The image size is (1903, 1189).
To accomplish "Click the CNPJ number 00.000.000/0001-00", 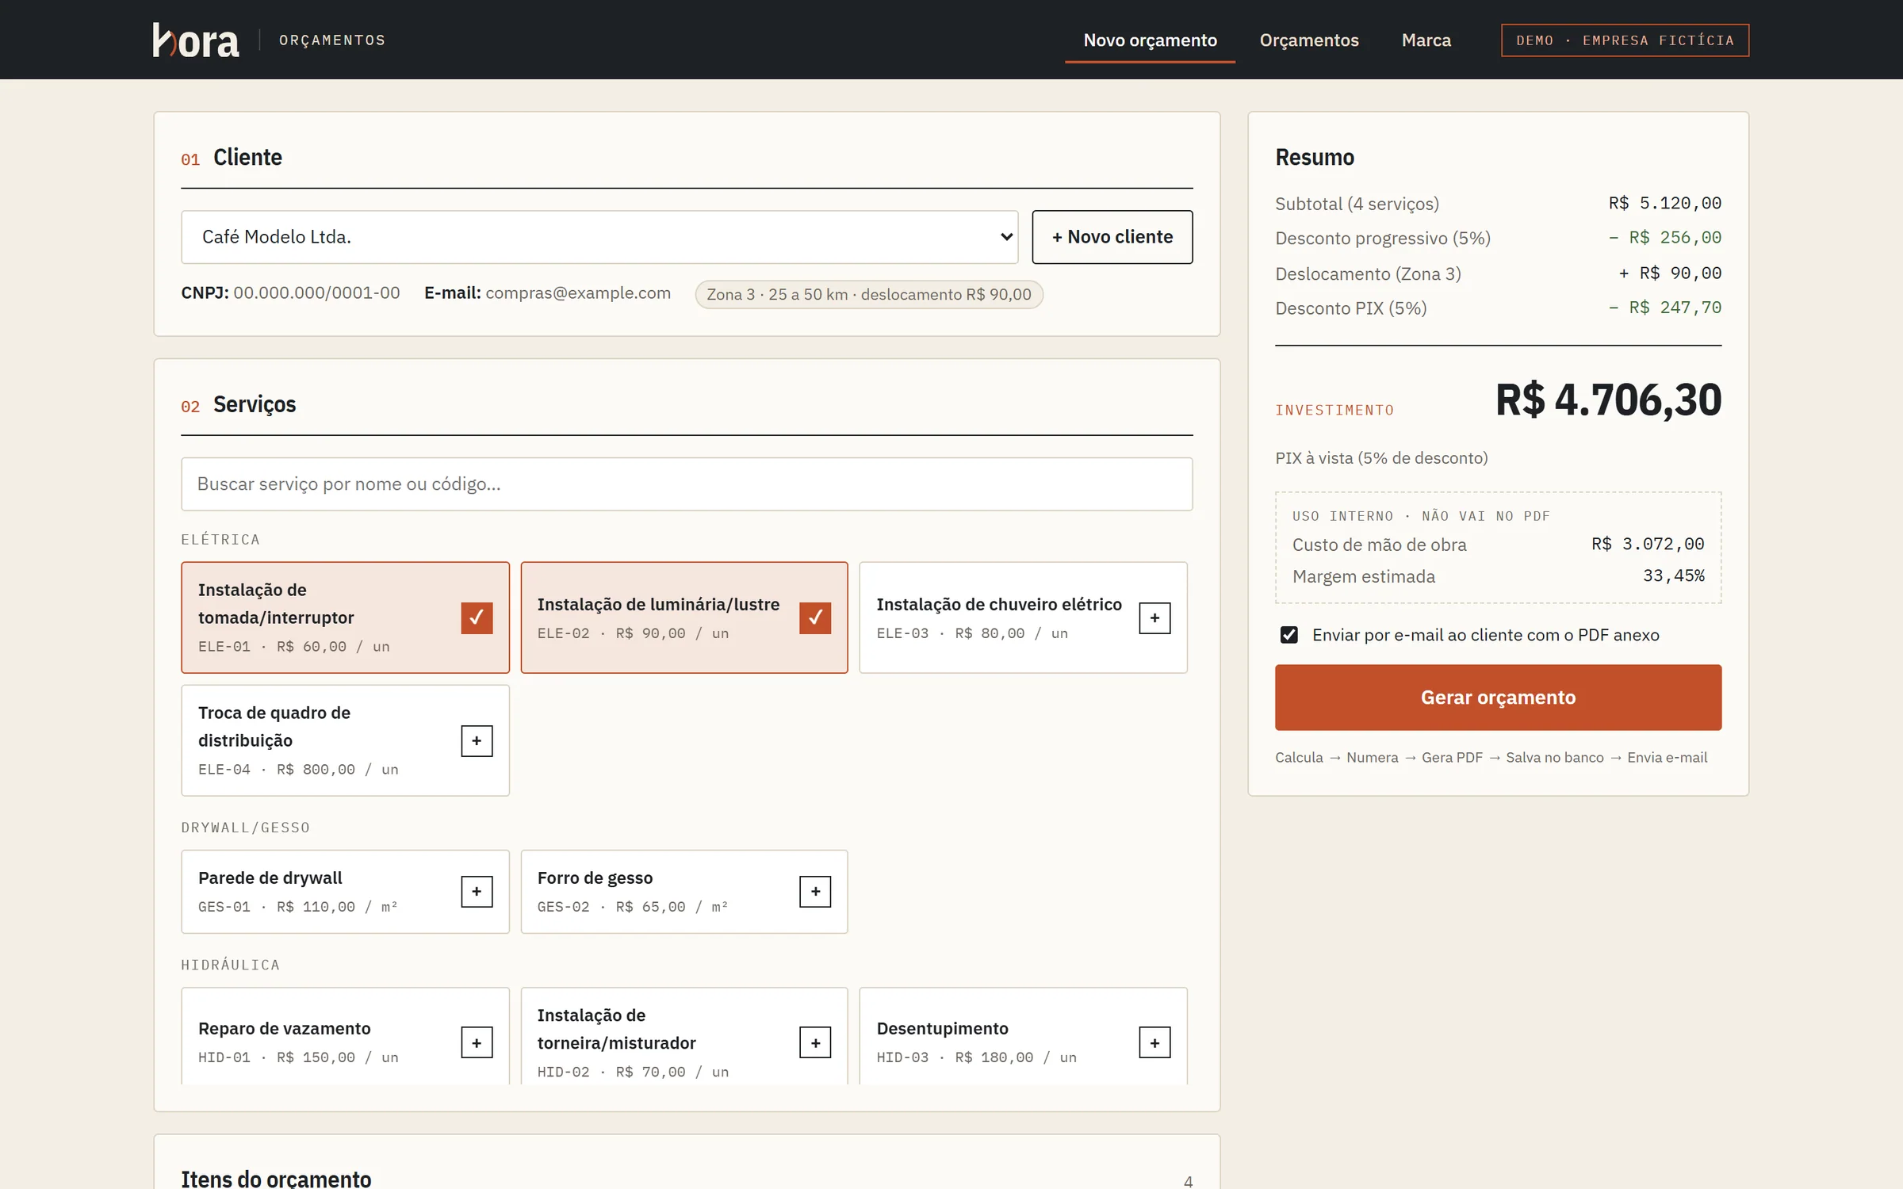I will tap(316, 293).
